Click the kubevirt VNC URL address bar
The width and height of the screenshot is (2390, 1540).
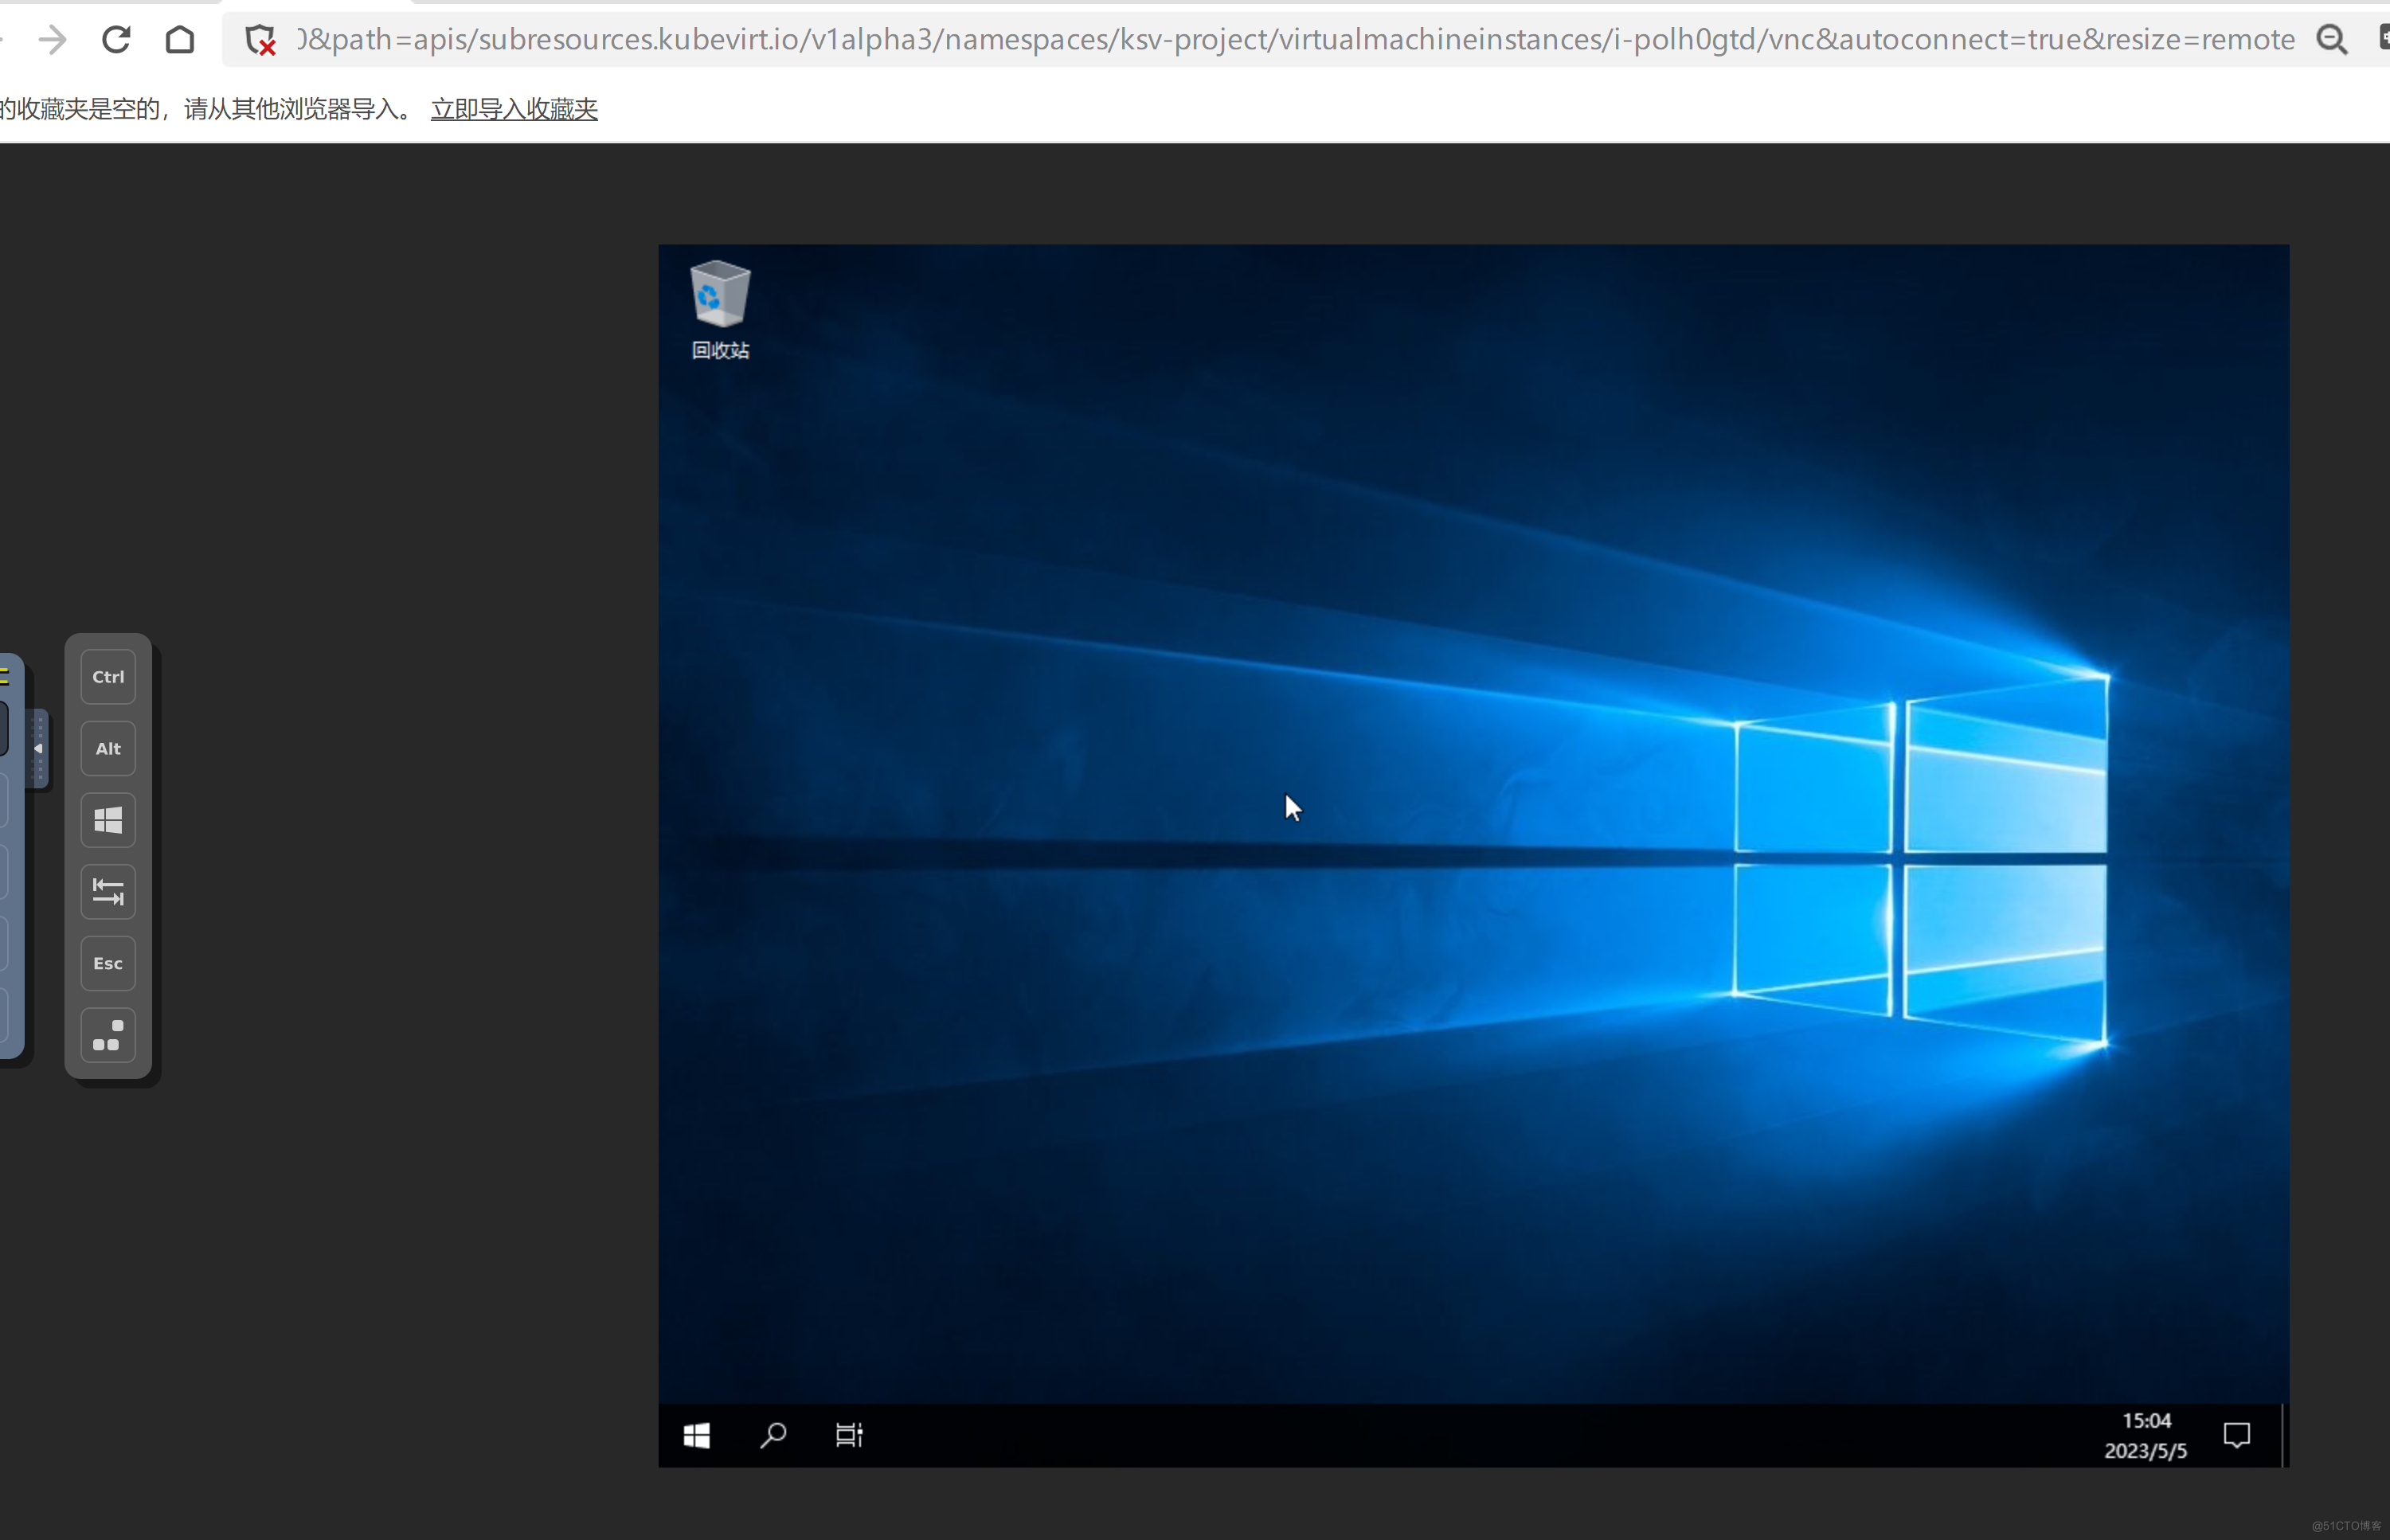[1295, 40]
